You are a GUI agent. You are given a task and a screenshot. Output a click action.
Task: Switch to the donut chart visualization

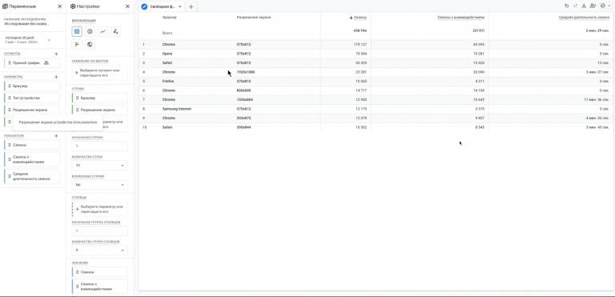[x=90, y=31]
